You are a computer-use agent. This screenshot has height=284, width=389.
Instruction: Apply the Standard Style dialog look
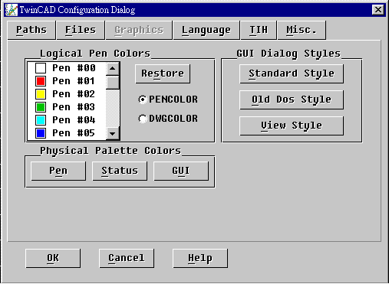tap(292, 73)
